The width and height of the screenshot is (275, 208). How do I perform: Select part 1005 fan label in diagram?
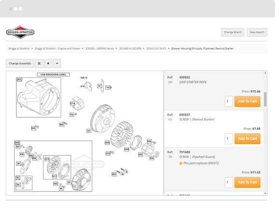[x=107, y=143]
